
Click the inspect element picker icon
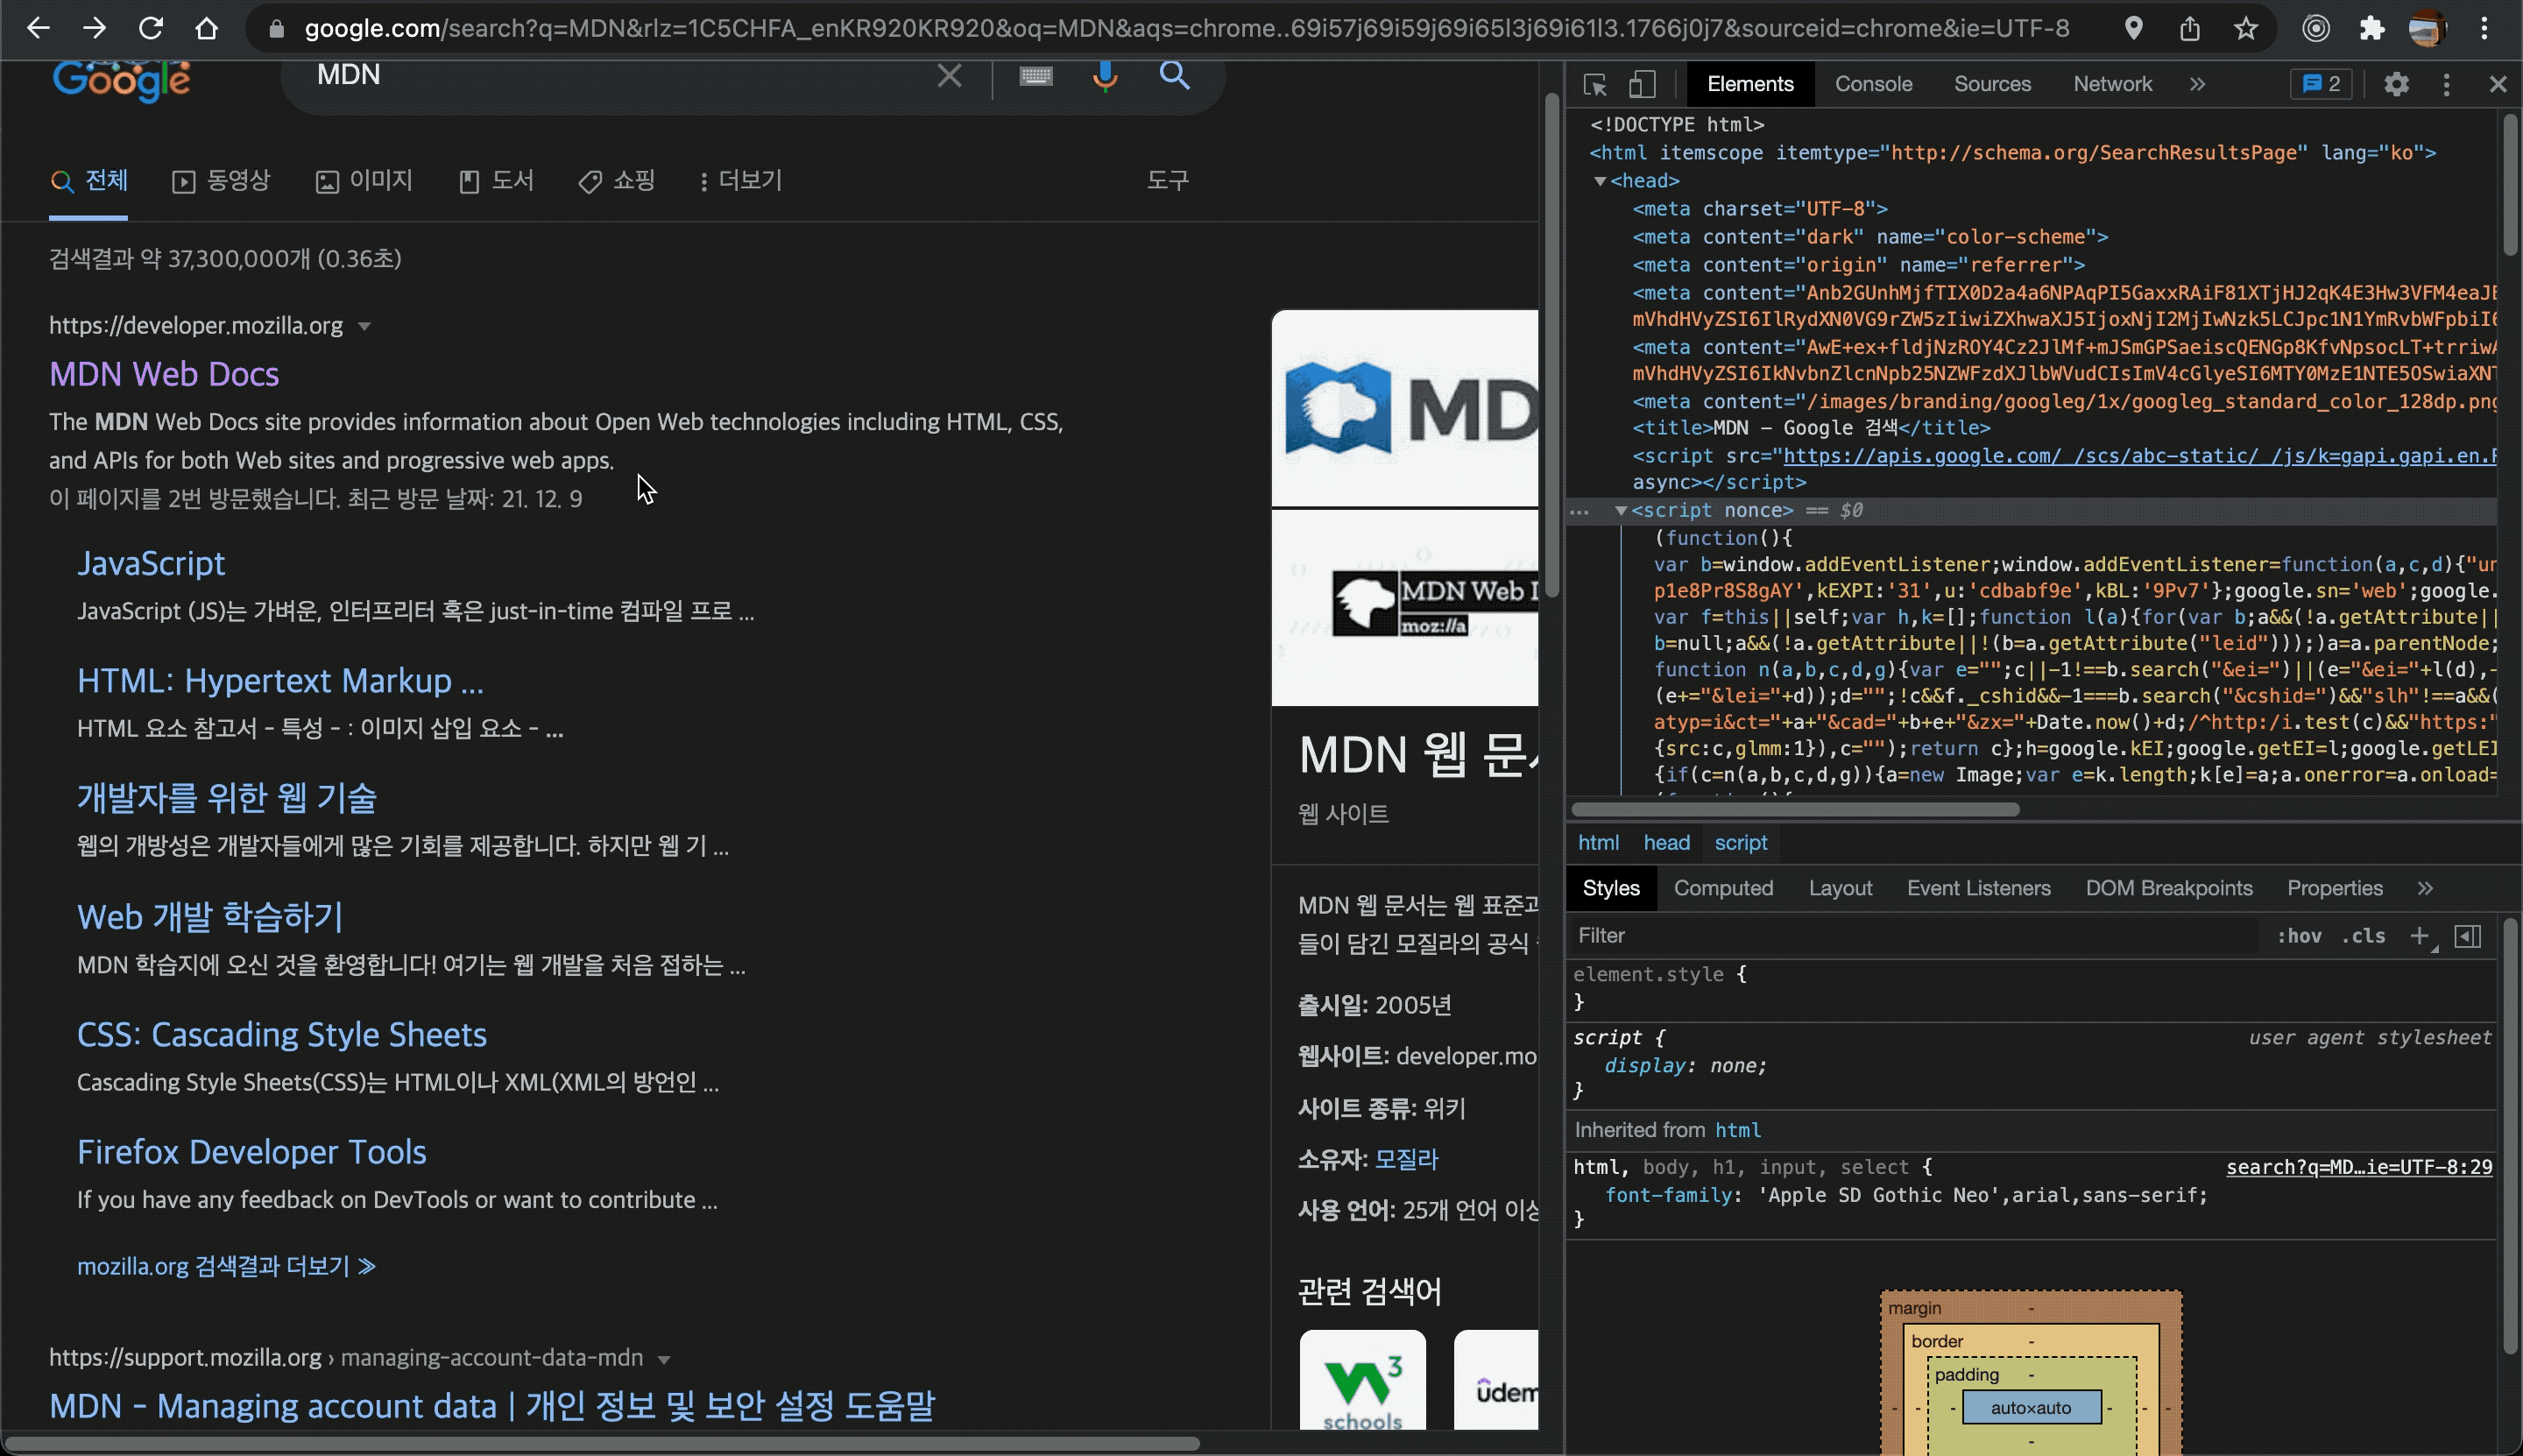point(1595,84)
